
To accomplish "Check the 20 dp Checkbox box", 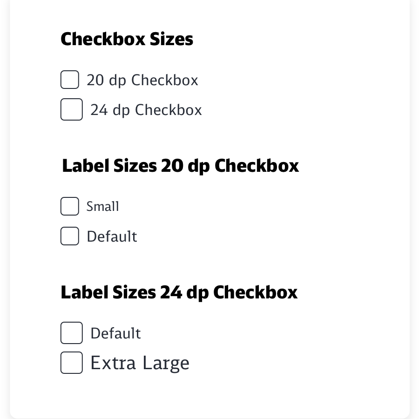I will 70,80.
